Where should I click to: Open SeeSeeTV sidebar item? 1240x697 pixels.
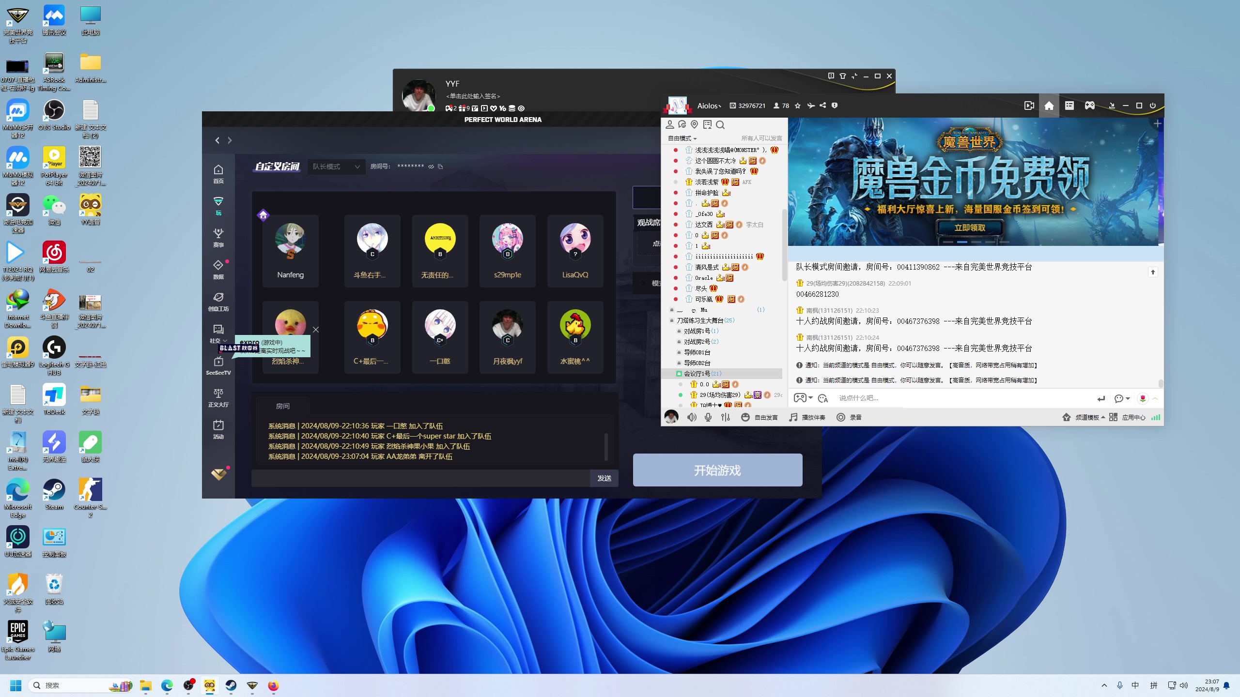coord(218,365)
